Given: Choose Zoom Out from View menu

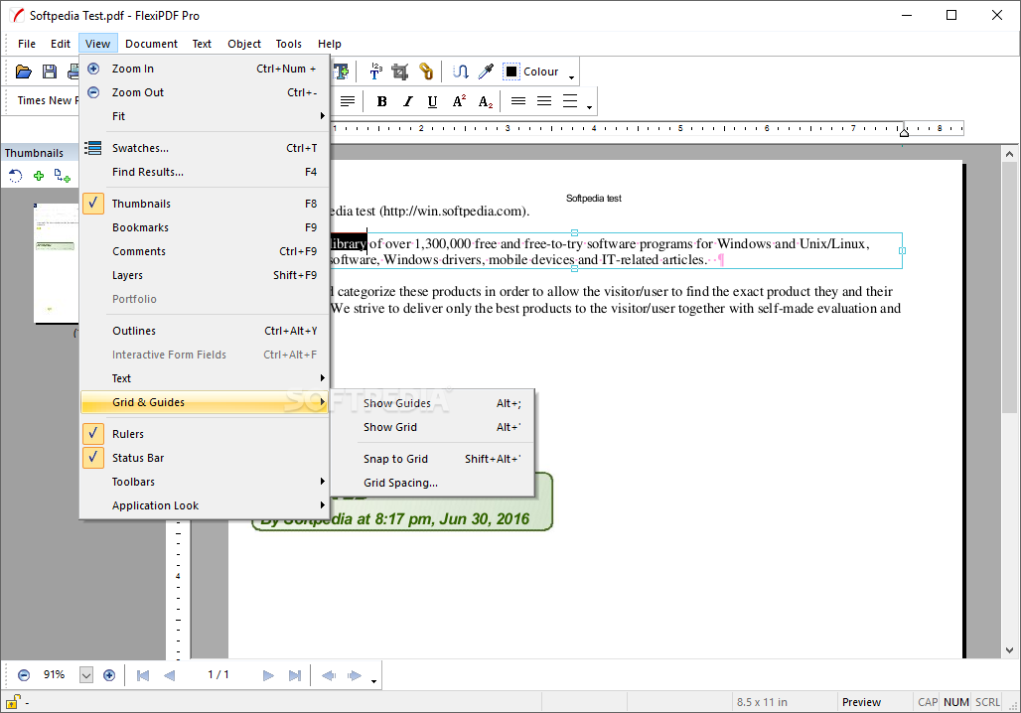Looking at the screenshot, I should coord(205,92).
